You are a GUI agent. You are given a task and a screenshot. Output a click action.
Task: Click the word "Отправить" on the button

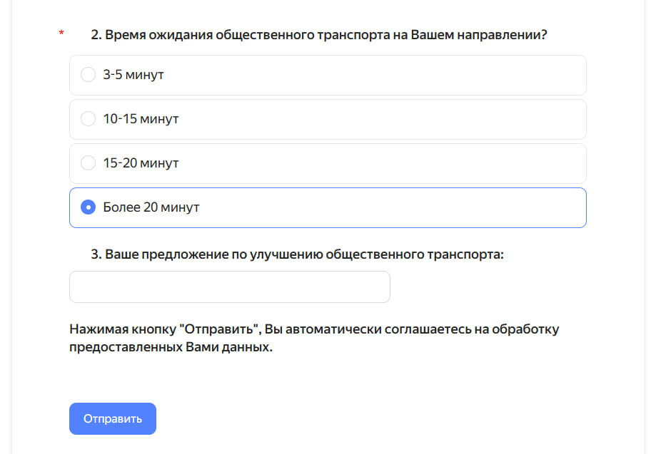tap(112, 418)
